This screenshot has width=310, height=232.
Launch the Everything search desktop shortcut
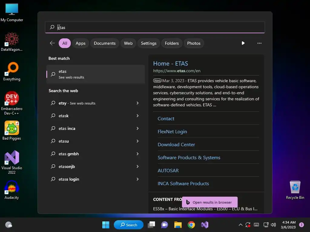tap(12, 71)
